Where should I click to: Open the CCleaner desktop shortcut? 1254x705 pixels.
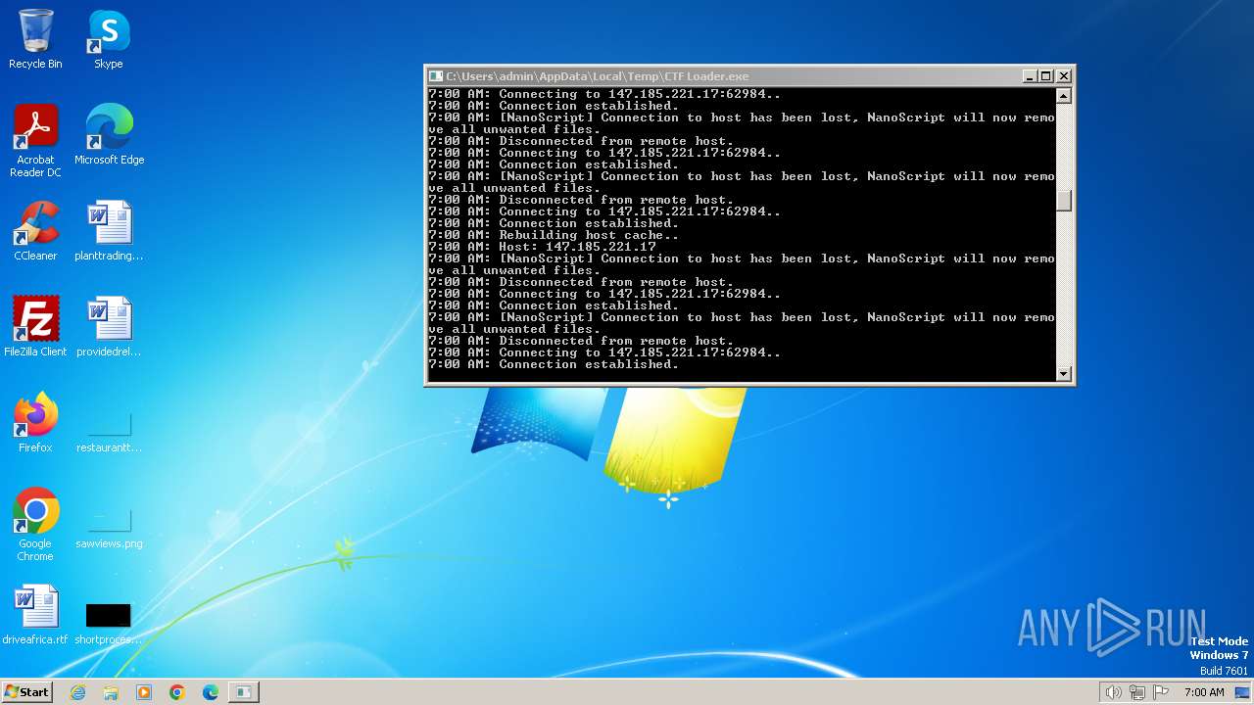(35, 231)
